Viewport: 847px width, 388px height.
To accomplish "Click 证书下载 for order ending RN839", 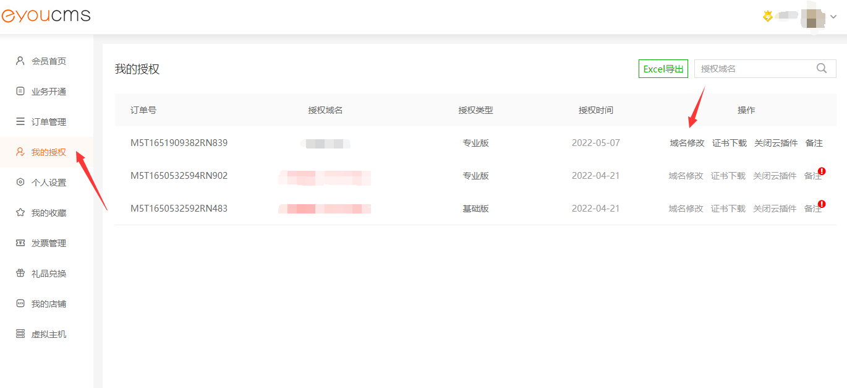I will coord(729,143).
